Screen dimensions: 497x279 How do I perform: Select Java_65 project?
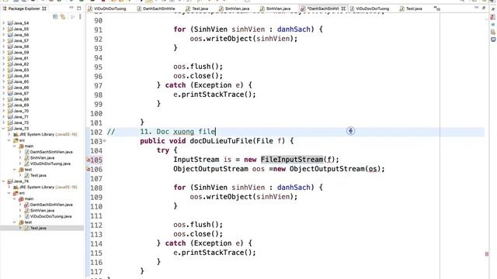tap(21, 81)
